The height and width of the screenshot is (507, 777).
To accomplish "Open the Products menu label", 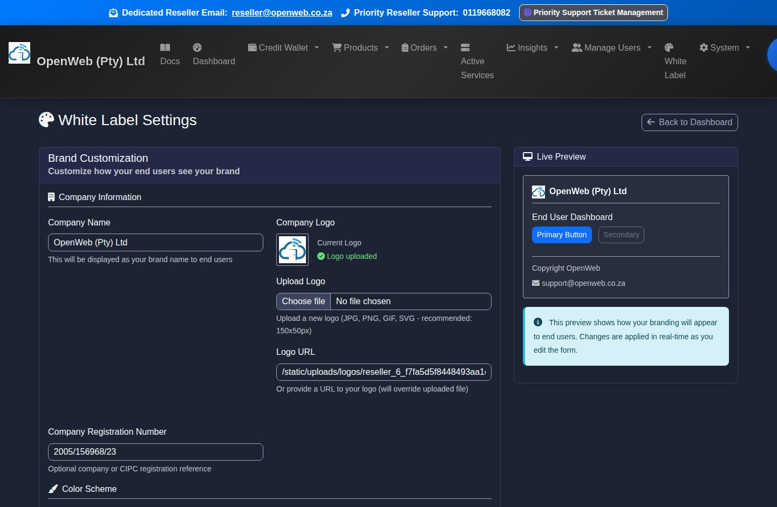I will coord(361,47).
